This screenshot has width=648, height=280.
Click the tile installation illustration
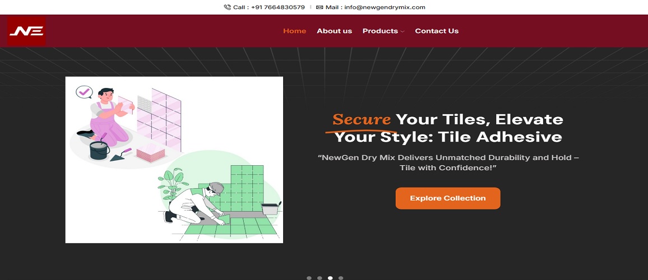coord(174,160)
